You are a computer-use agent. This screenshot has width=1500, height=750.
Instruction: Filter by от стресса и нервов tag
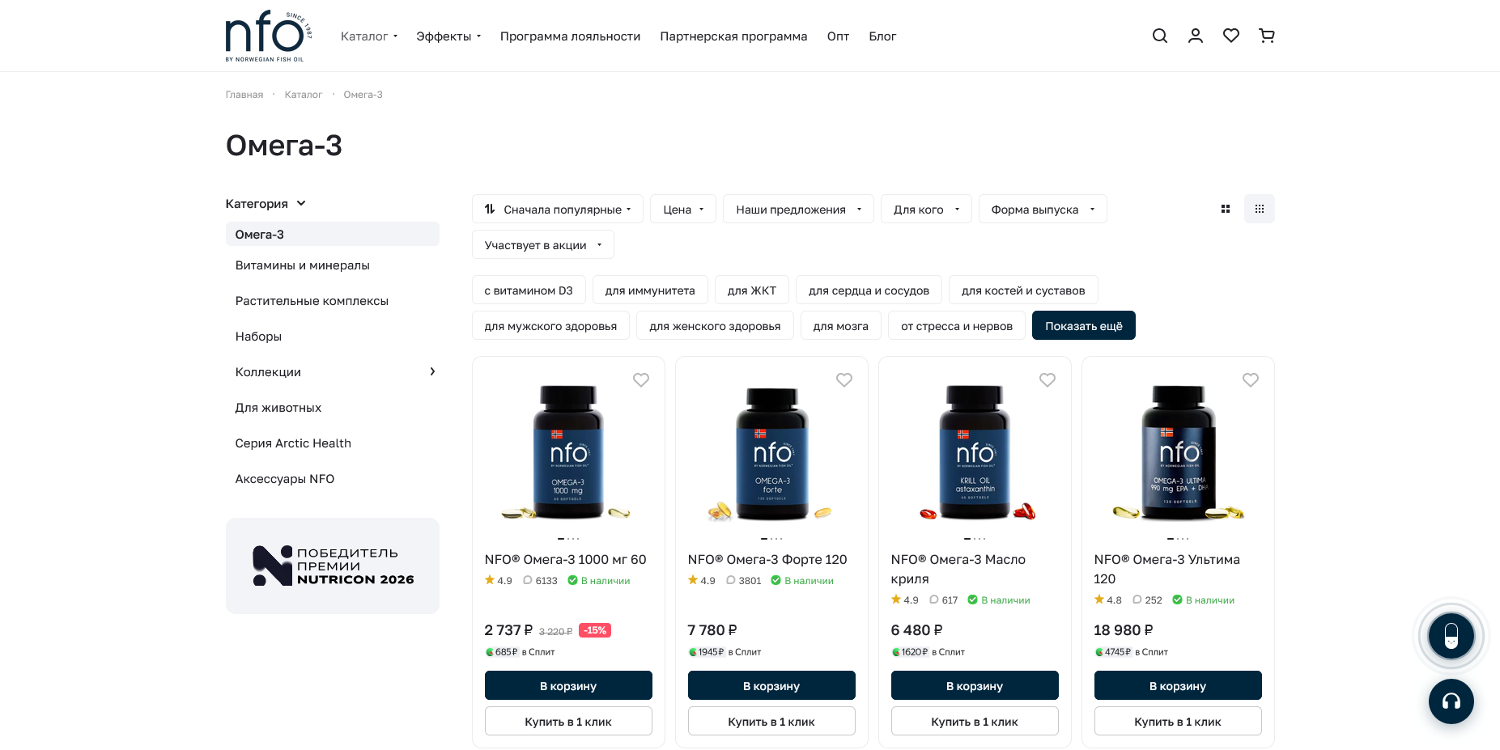[x=957, y=326]
